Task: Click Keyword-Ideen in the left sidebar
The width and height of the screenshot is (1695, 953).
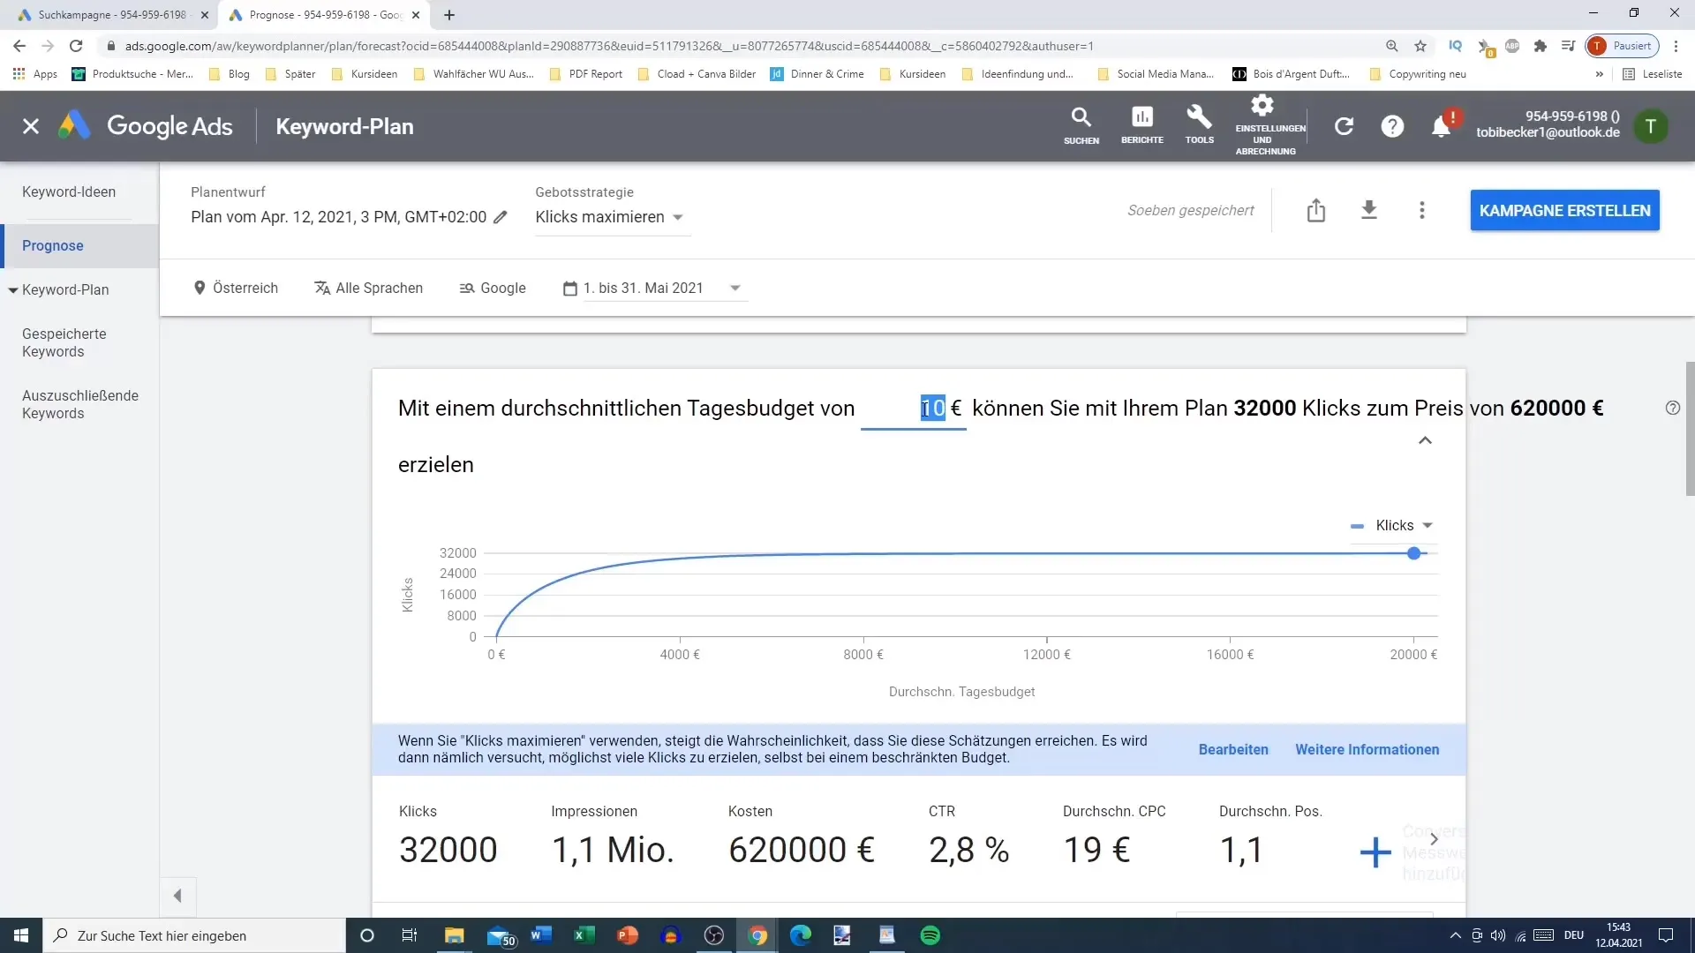Action: [x=67, y=191]
